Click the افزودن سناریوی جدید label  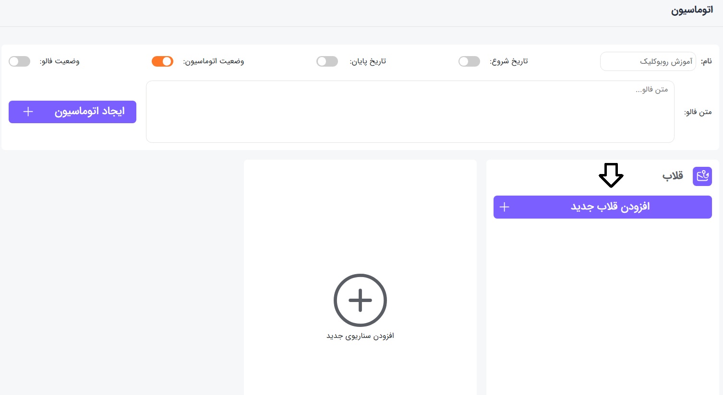[360, 336]
